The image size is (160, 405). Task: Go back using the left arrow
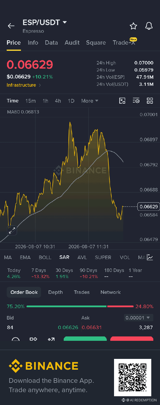pyautogui.click(x=11, y=26)
